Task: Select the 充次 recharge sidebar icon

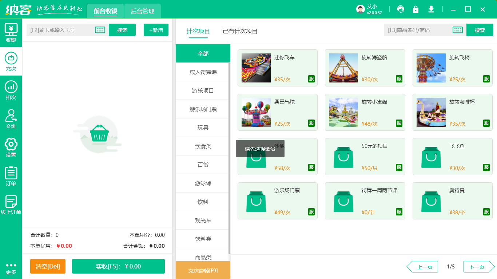Action: point(11,61)
